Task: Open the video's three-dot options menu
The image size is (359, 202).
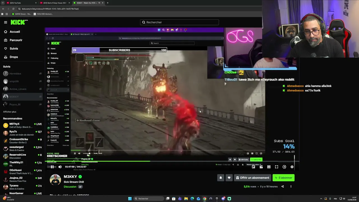Action: [291, 187]
